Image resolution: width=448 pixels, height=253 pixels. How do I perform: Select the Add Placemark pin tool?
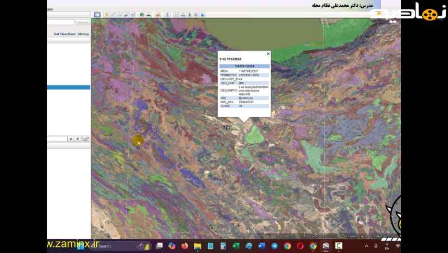(106, 15)
